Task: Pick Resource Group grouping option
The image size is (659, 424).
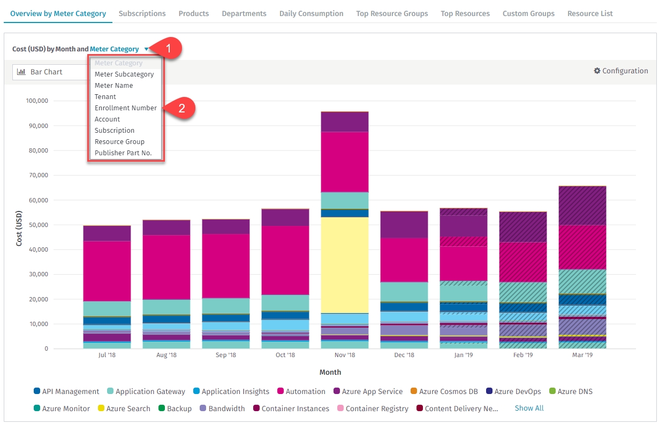Action: coord(119,142)
